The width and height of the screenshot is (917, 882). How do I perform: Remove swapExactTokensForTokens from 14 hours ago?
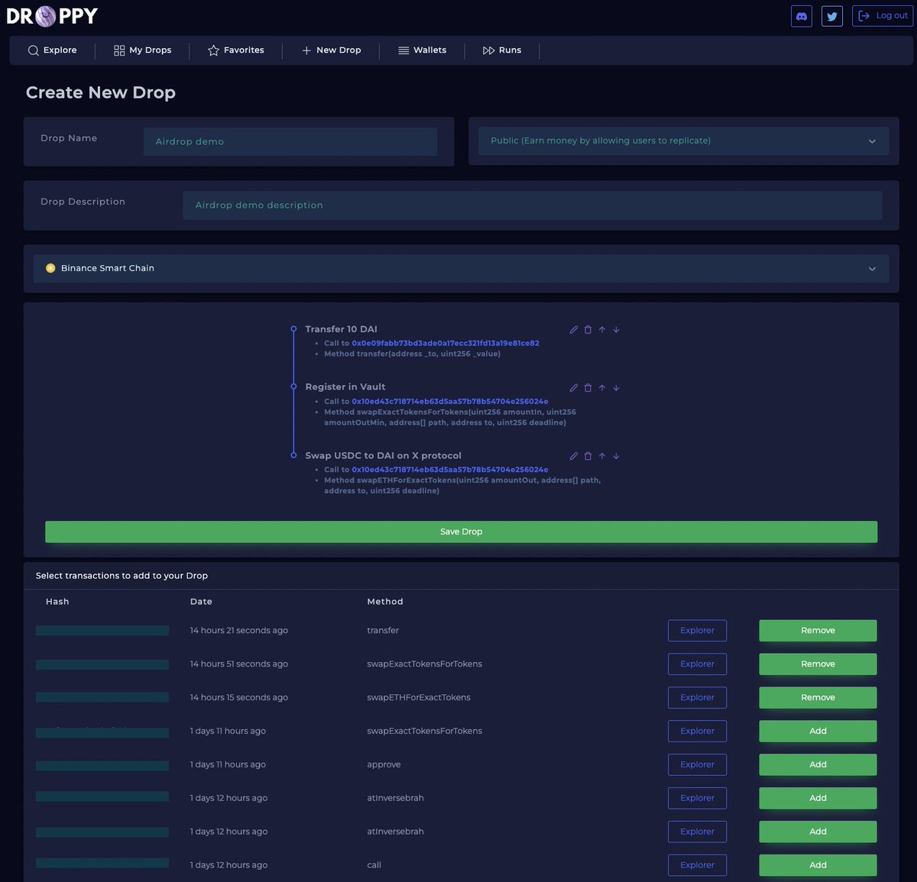tap(818, 664)
